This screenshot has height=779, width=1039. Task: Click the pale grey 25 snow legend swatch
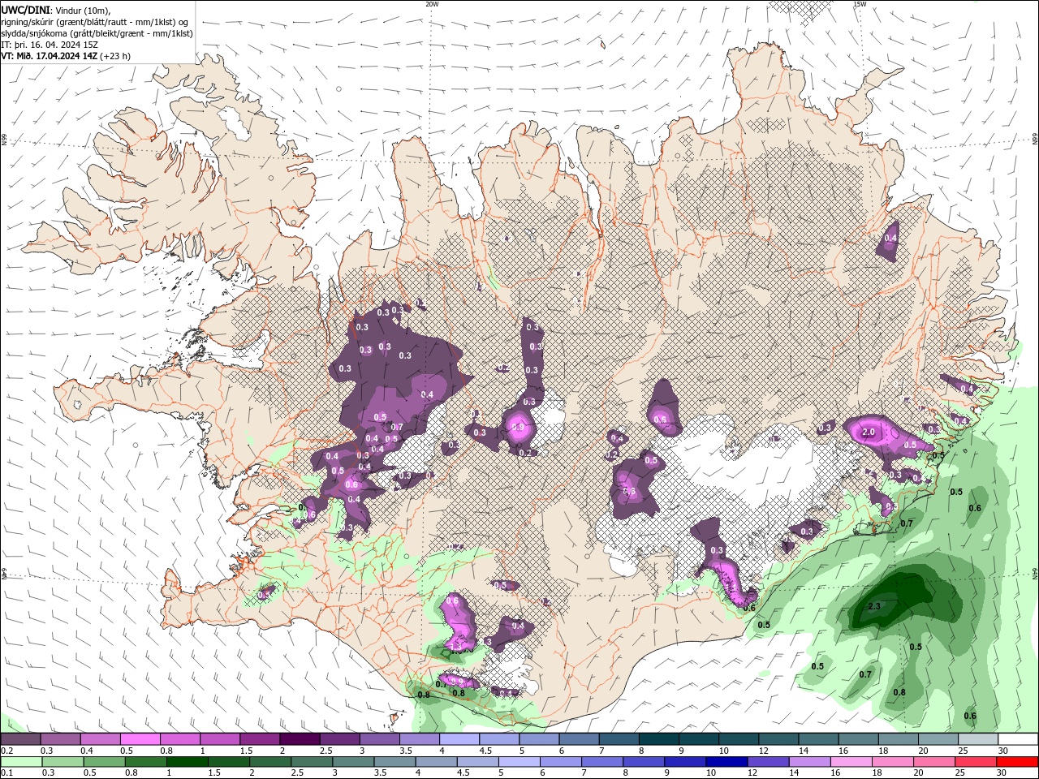click(978, 739)
